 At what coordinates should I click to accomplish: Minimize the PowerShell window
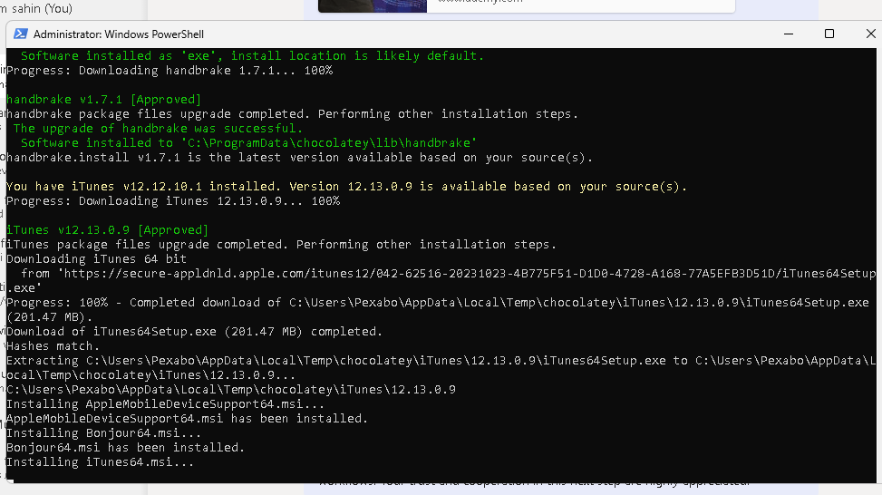pos(789,34)
